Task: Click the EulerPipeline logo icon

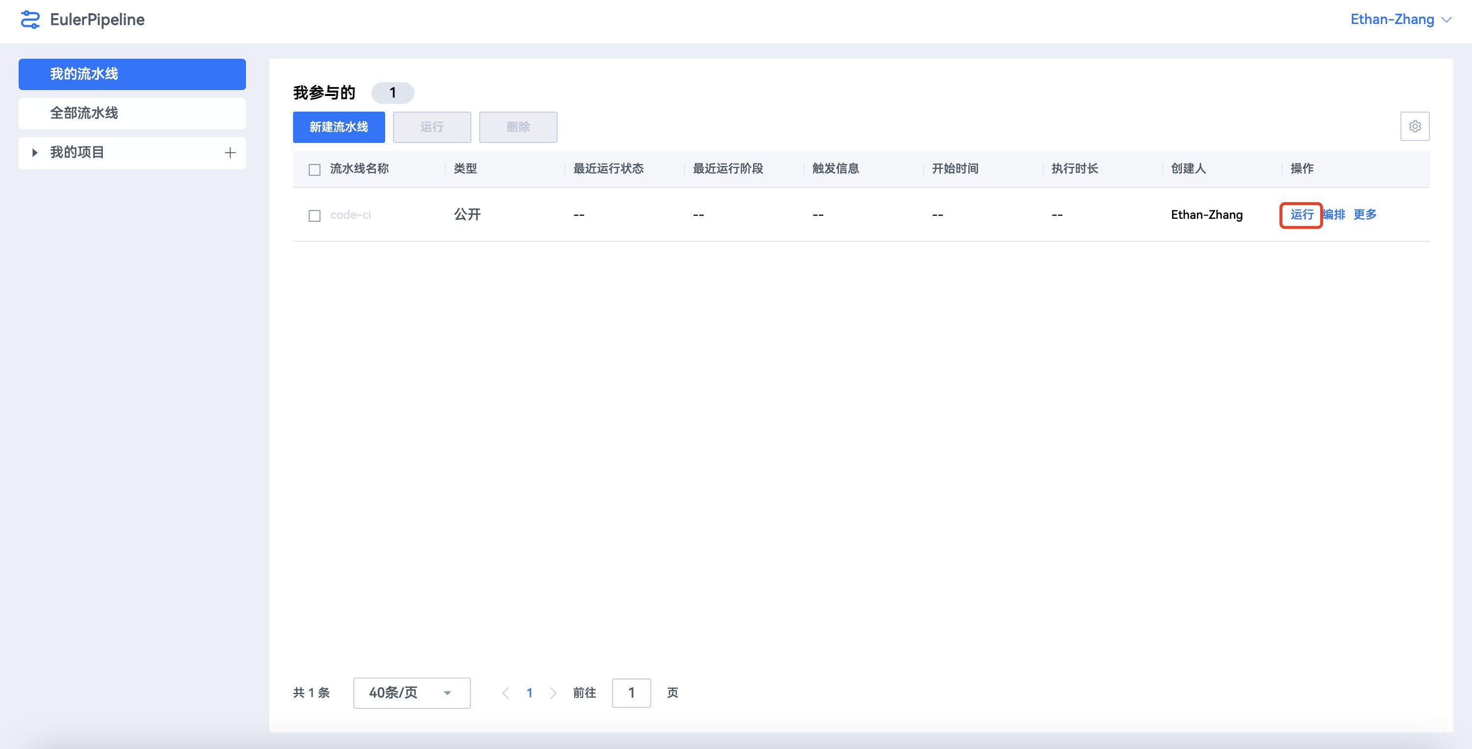Action: [x=30, y=20]
